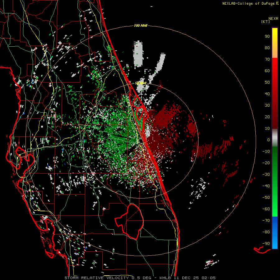Click the 11 DEC 25 date text

click(187, 278)
